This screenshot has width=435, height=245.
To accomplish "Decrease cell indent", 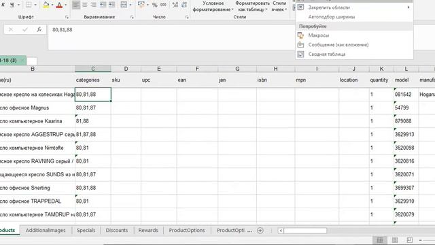I will click(103, 5).
